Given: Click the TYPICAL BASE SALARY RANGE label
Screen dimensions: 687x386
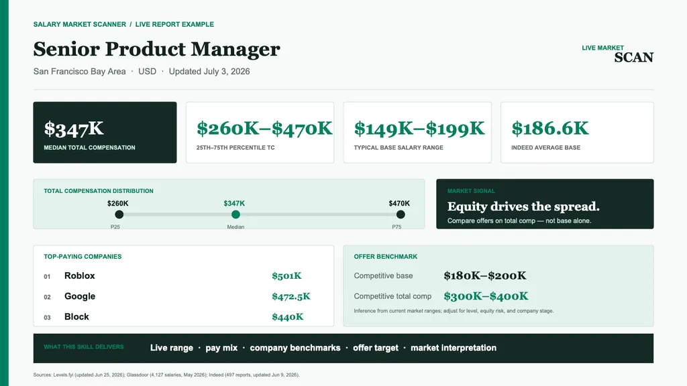Looking at the screenshot, I should pos(399,148).
